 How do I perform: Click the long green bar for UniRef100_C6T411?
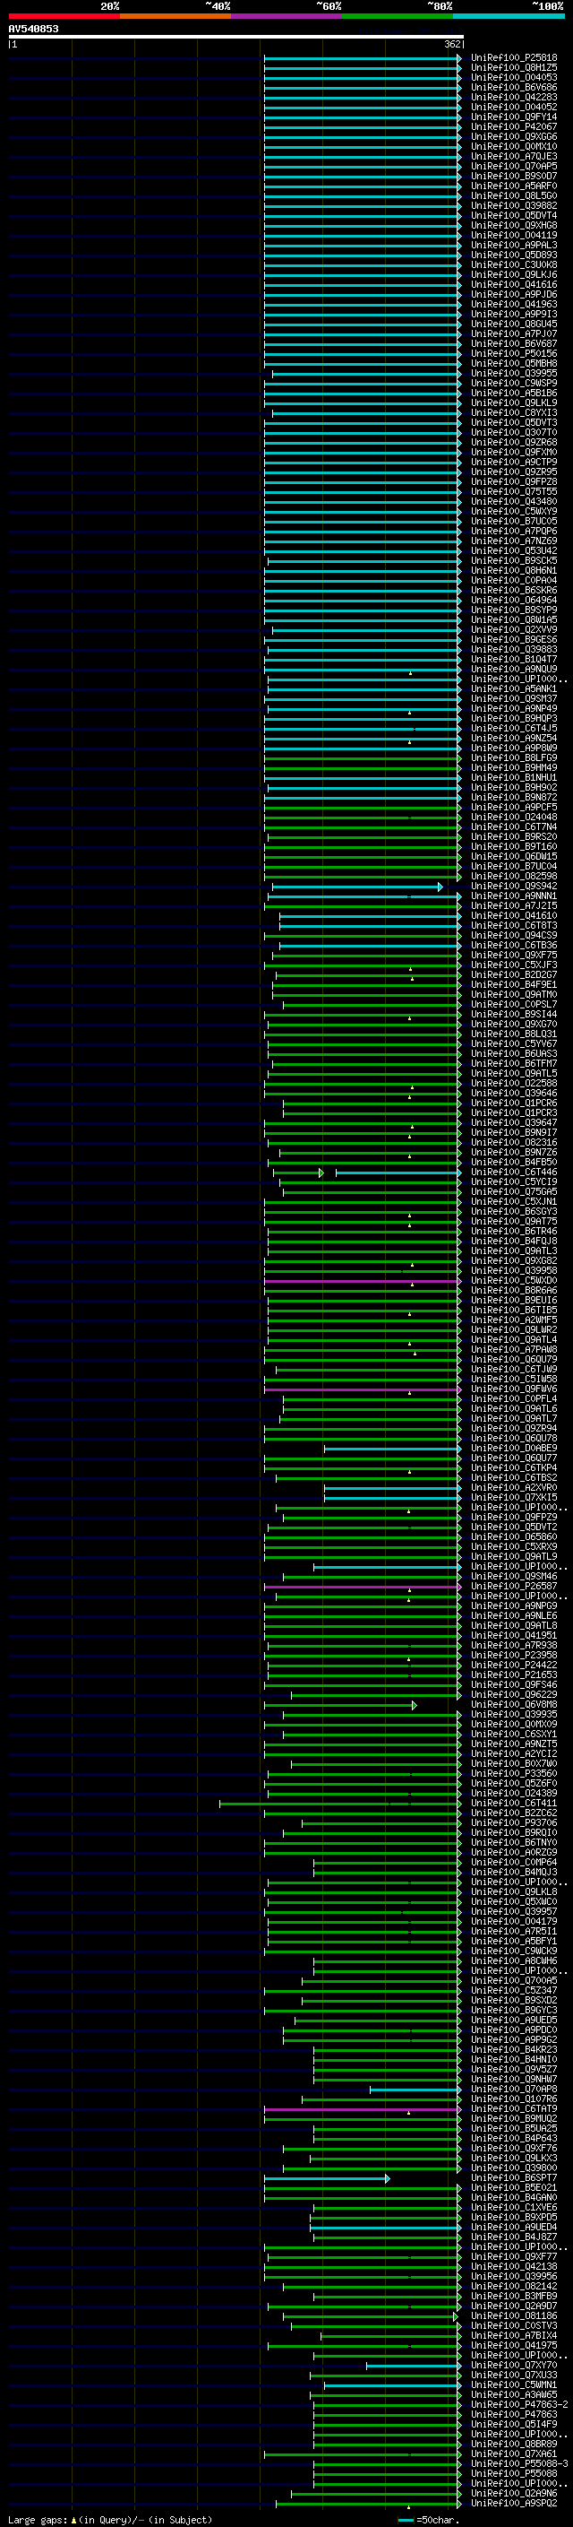click(340, 1804)
